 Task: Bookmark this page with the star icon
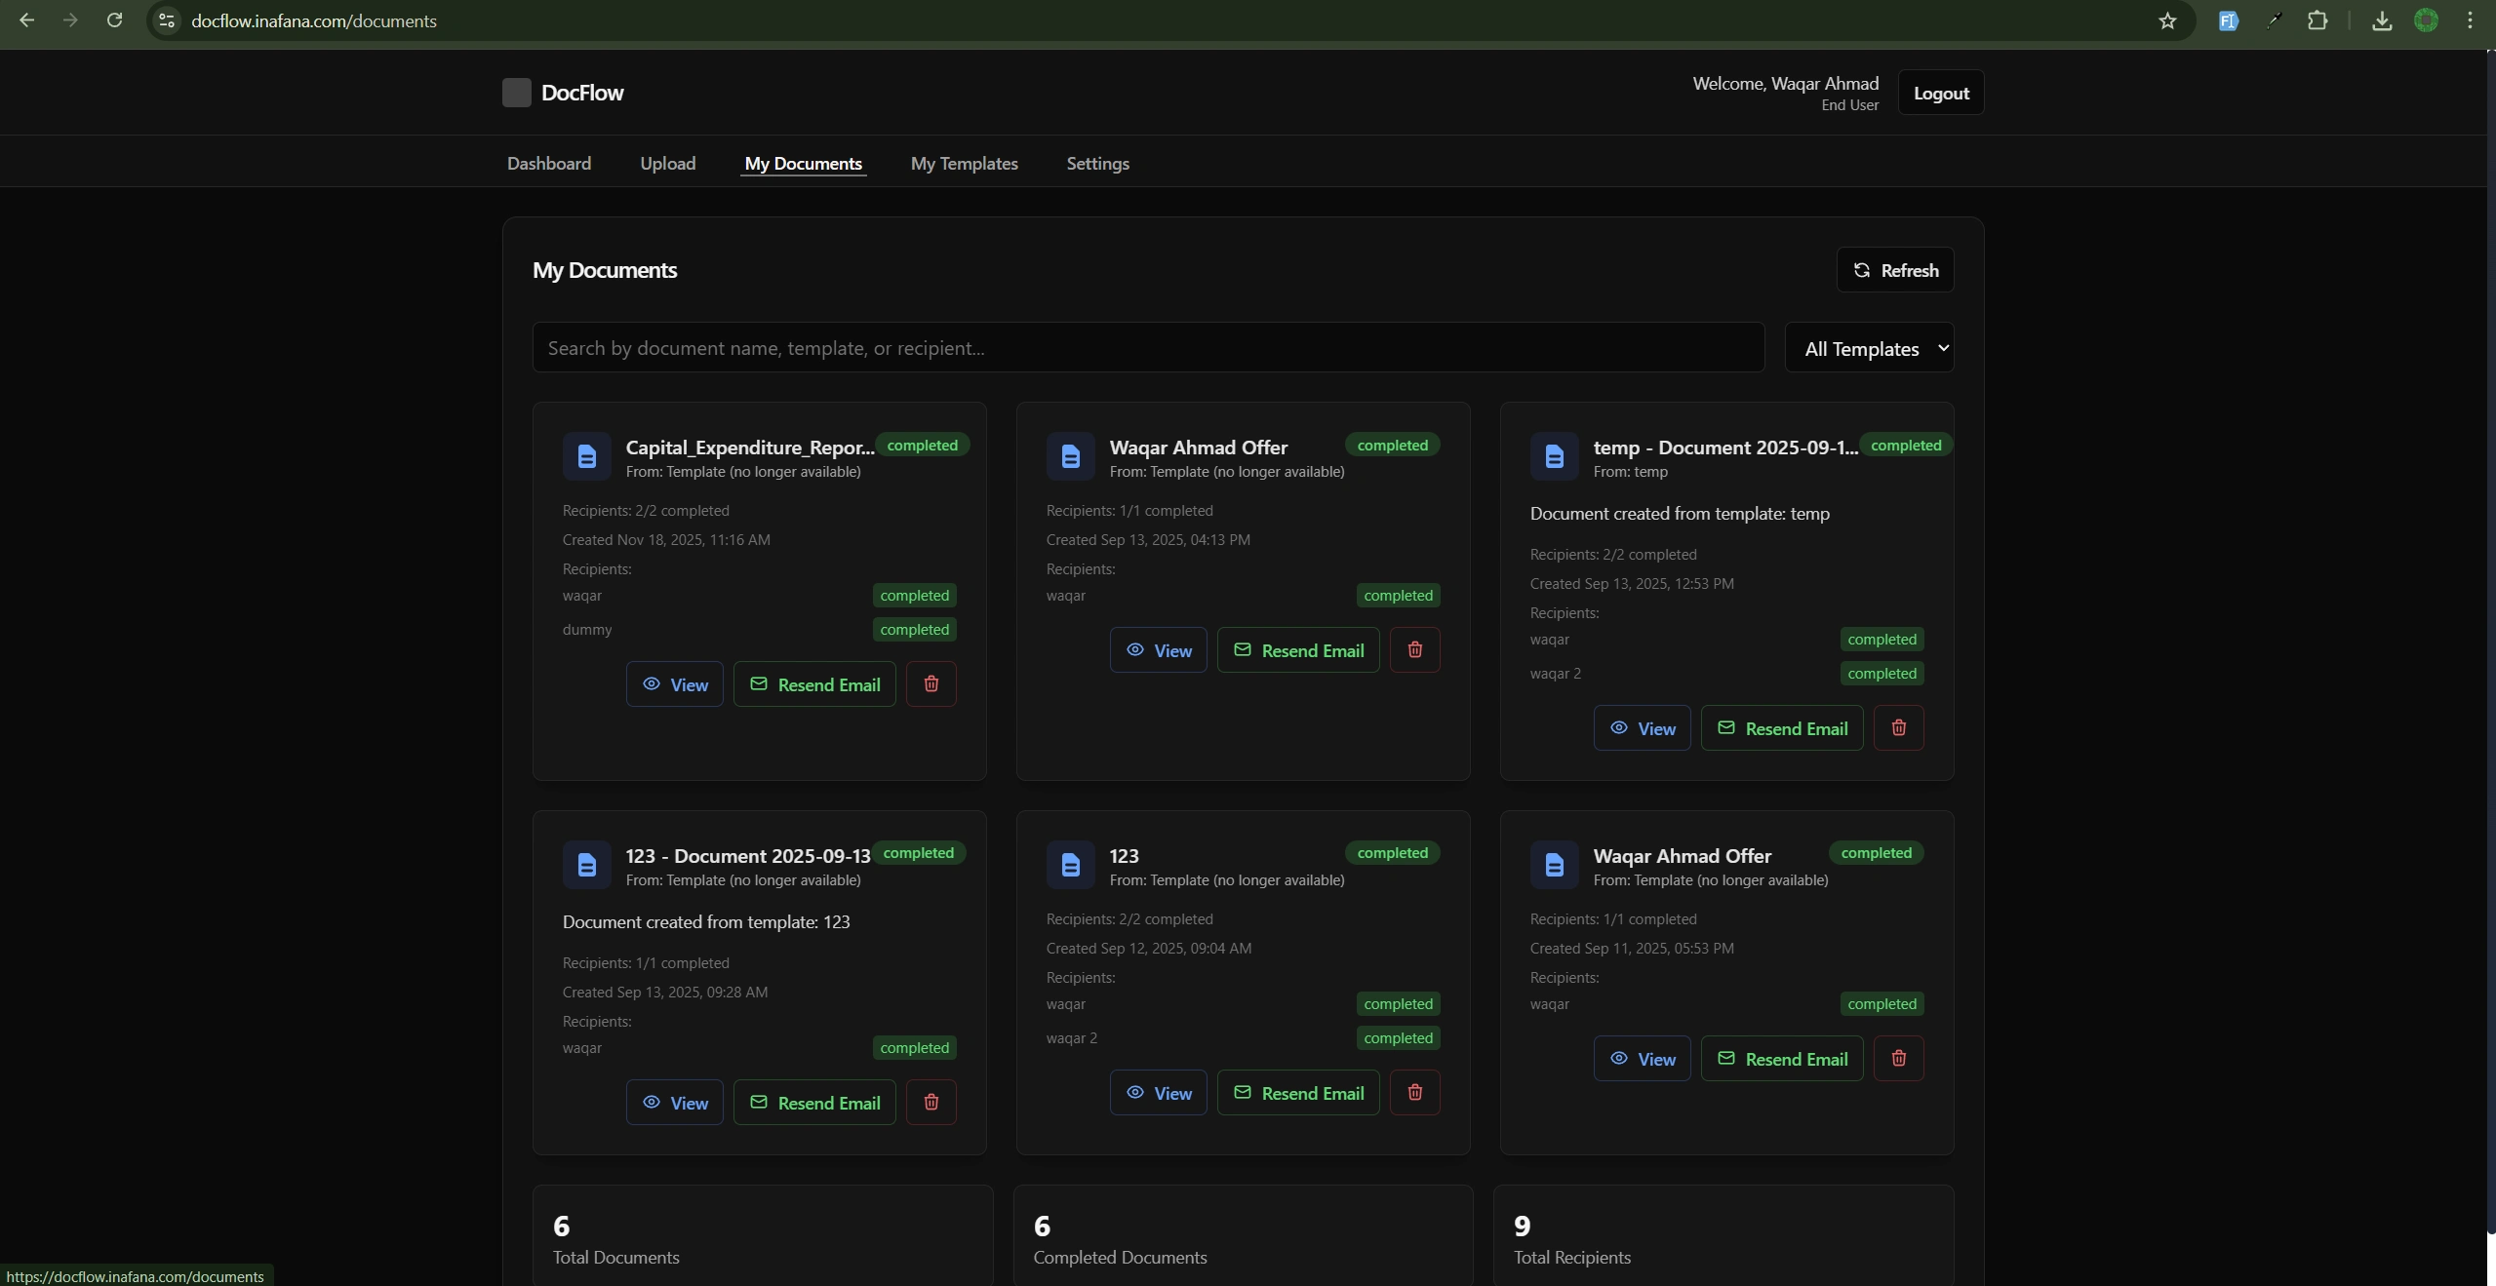(x=2166, y=20)
